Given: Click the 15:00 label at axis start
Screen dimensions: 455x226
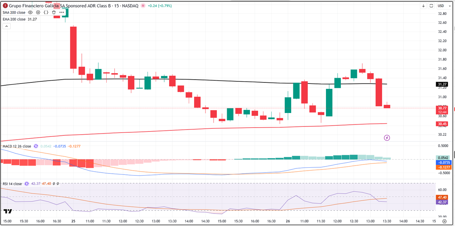Looking at the screenshot, I should [7, 221].
